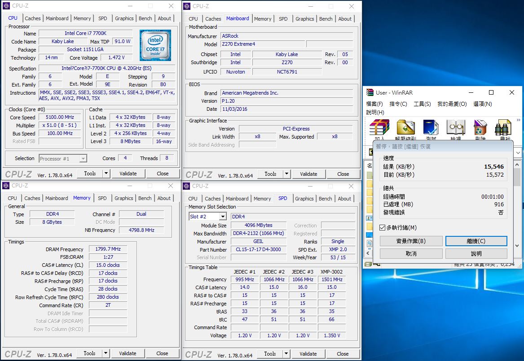Open Tools dropdown arrow in CPU-Z SPD window
The height and width of the screenshot is (361, 524).
[286, 354]
